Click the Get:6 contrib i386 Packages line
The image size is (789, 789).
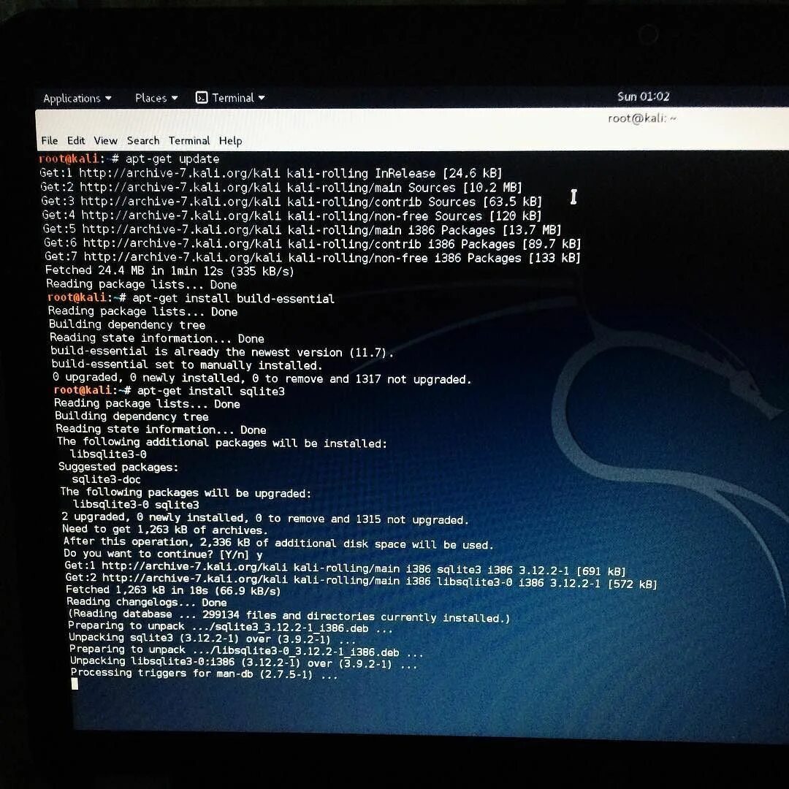pyautogui.click(x=313, y=243)
